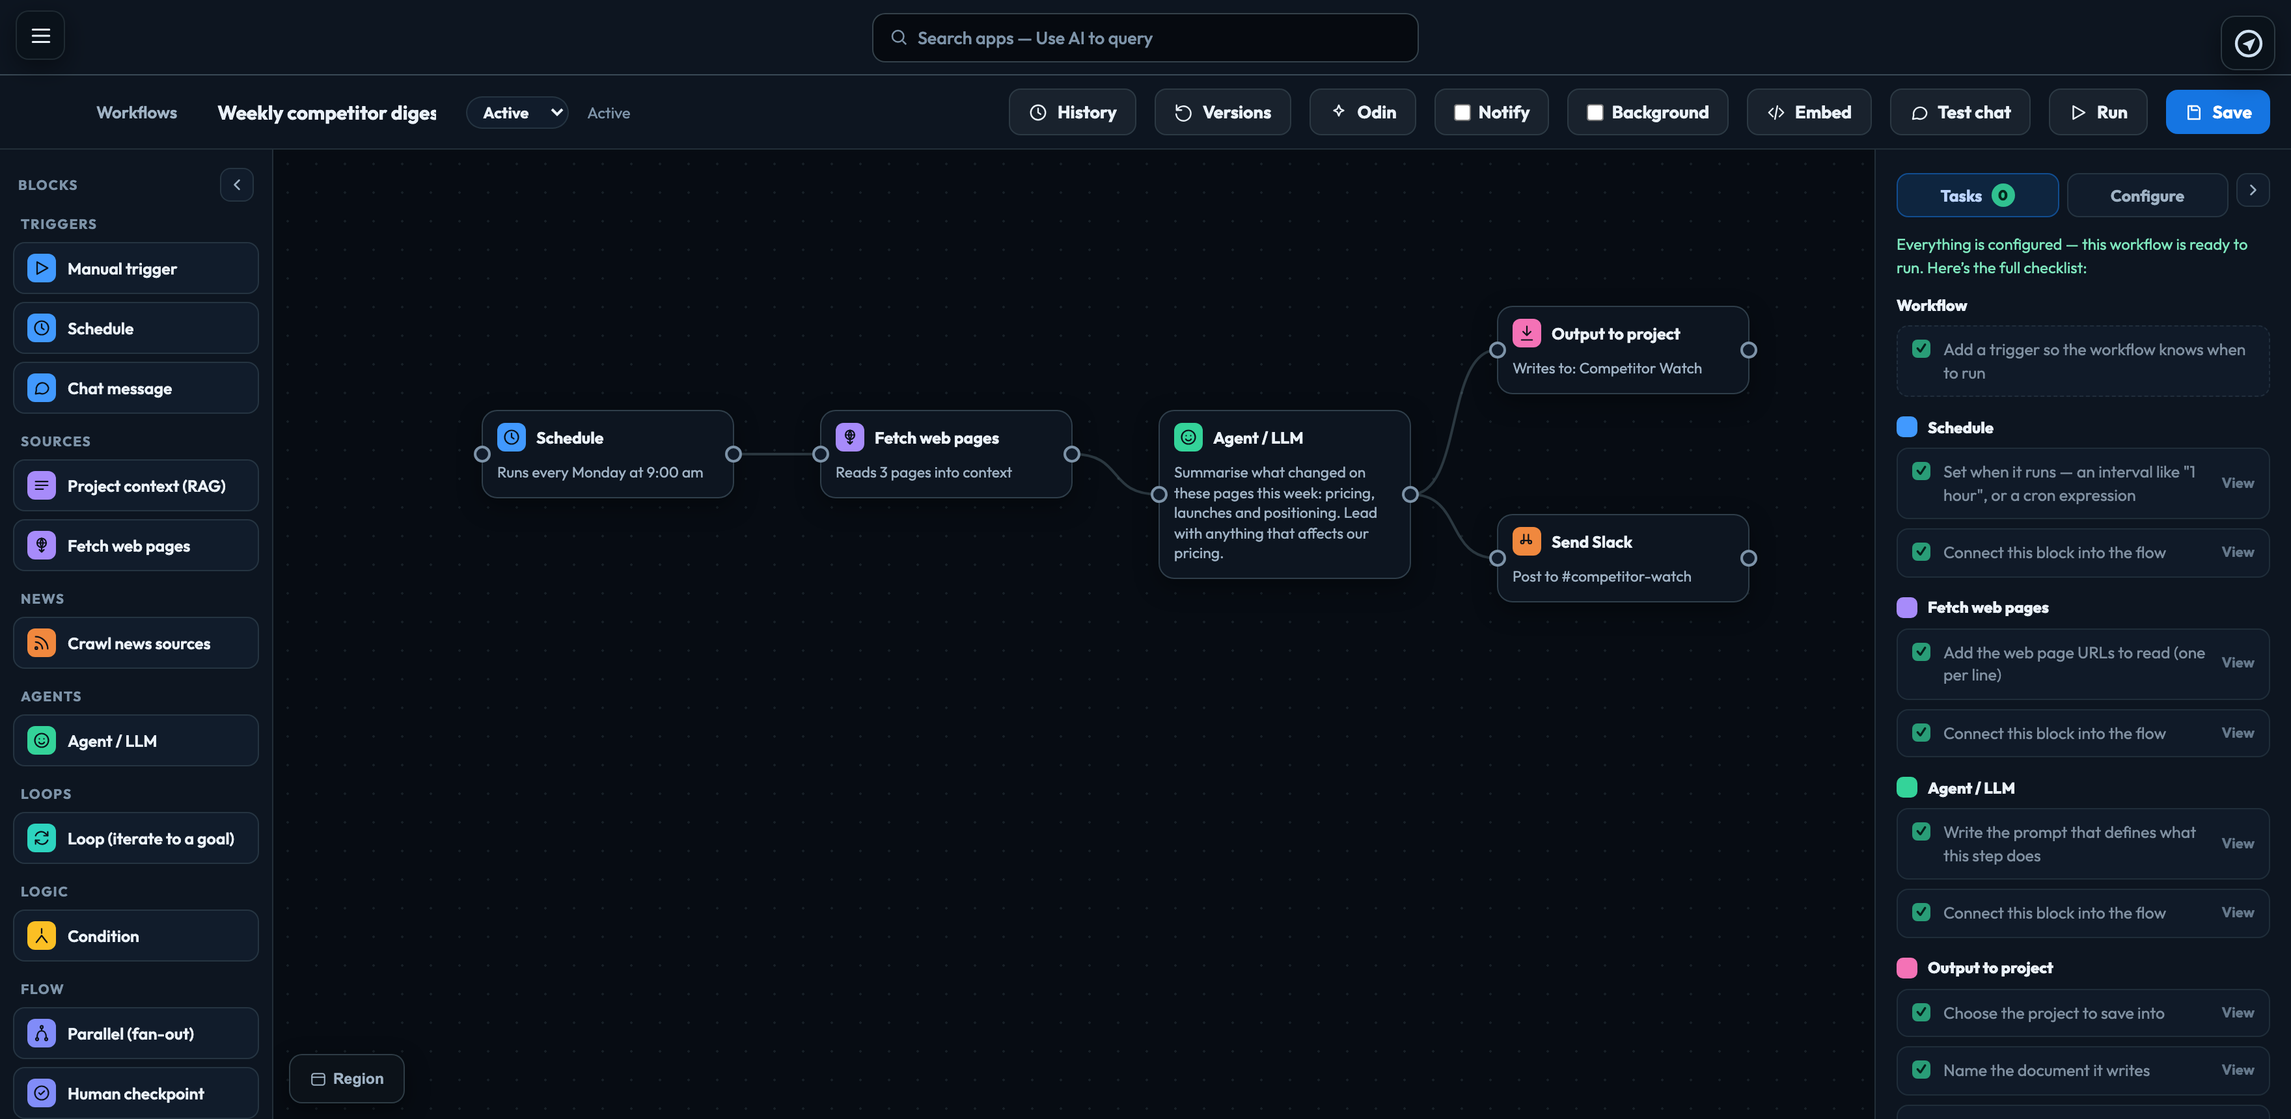Edit the workflow name field

(x=327, y=113)
